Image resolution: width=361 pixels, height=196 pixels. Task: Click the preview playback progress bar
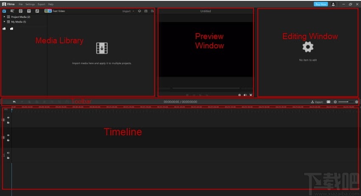pos(206,88)
